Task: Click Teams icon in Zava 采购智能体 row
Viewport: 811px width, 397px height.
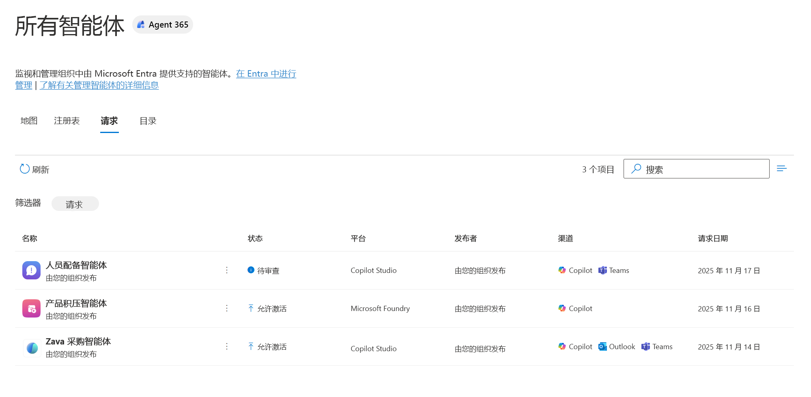Action: [646, 346]
